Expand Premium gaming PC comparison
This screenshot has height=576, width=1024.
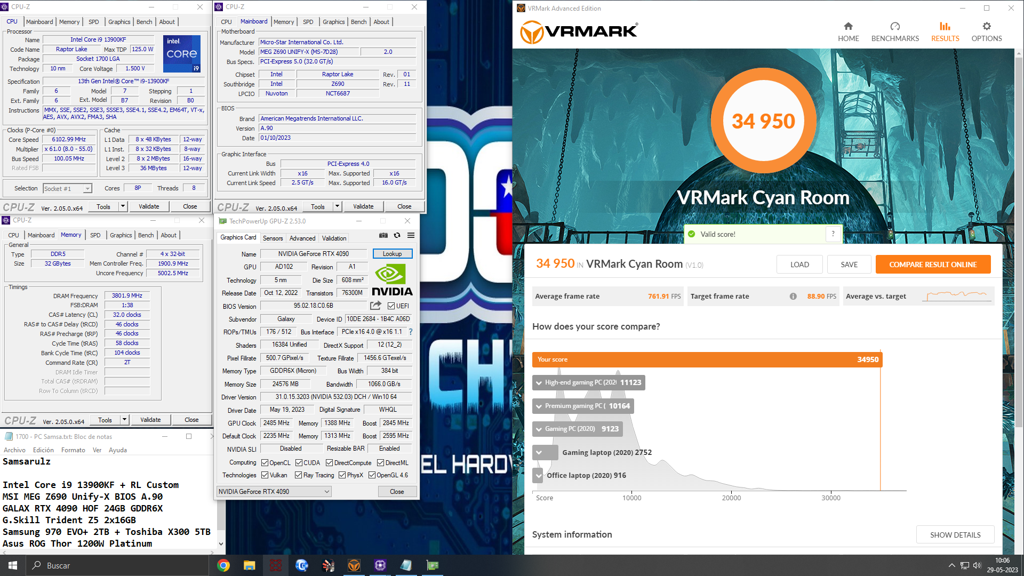point(539,406)
